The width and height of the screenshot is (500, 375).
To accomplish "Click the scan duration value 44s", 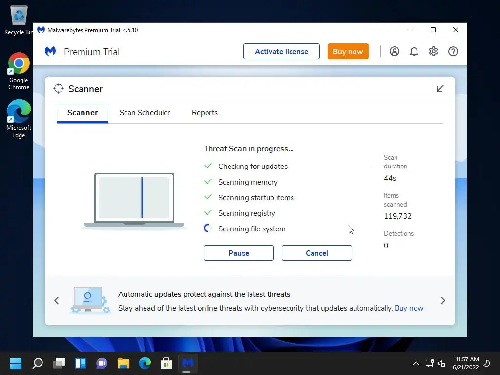I will click(x=390, y=178).
